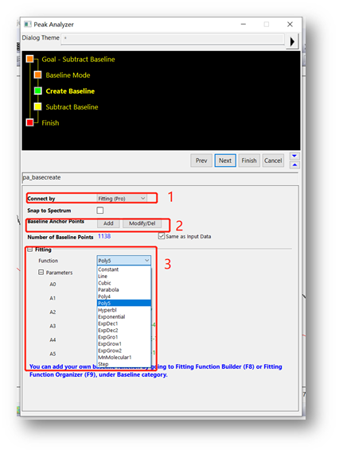Click the yellow Subtract Baseline node icon
Viewport: 339px width, 453px height.
[x=37, y=106]
